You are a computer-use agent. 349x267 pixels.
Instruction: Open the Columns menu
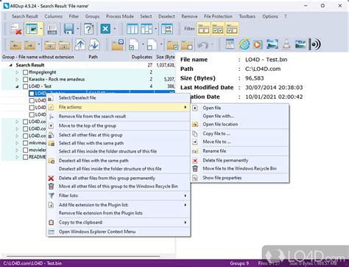point(54,16)
